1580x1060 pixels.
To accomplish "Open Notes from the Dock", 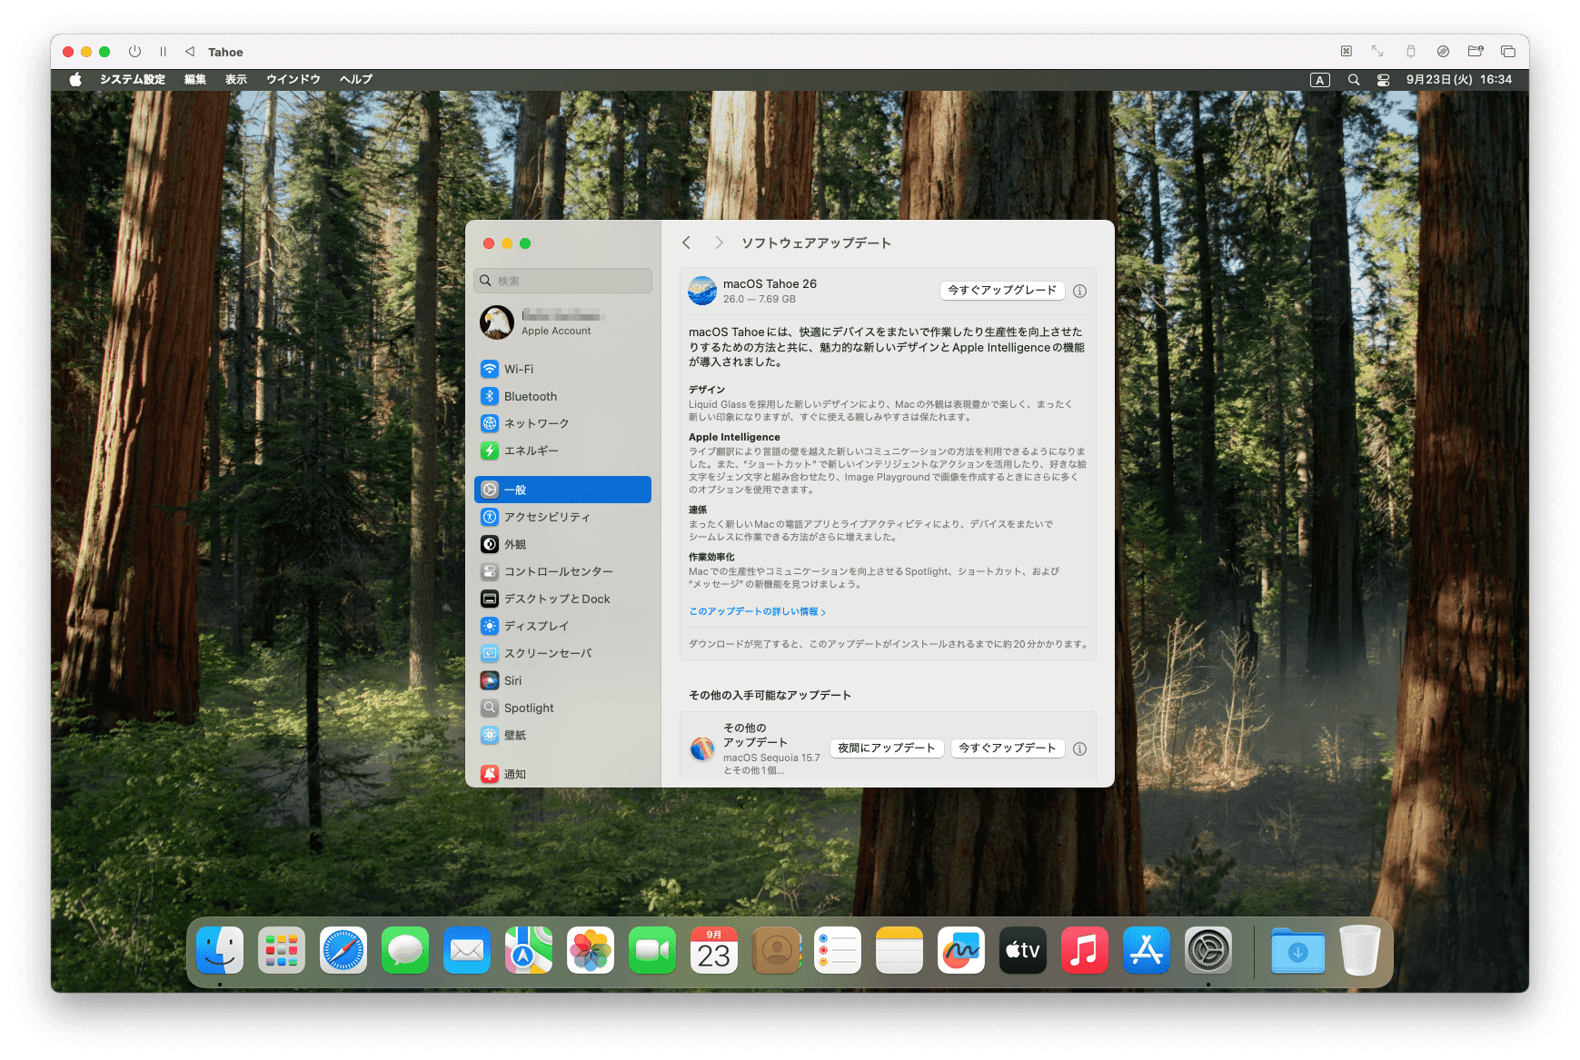I will tap(899, 950).
